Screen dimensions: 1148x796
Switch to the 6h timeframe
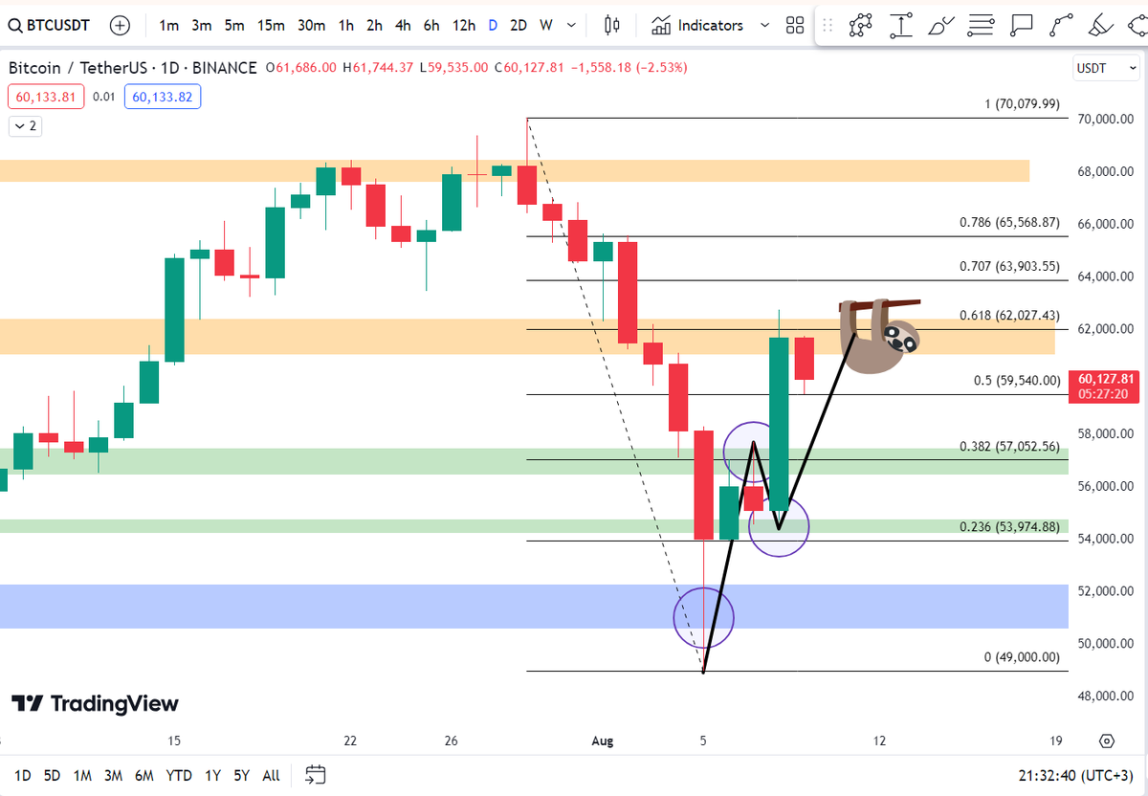(x=432, y=26)
